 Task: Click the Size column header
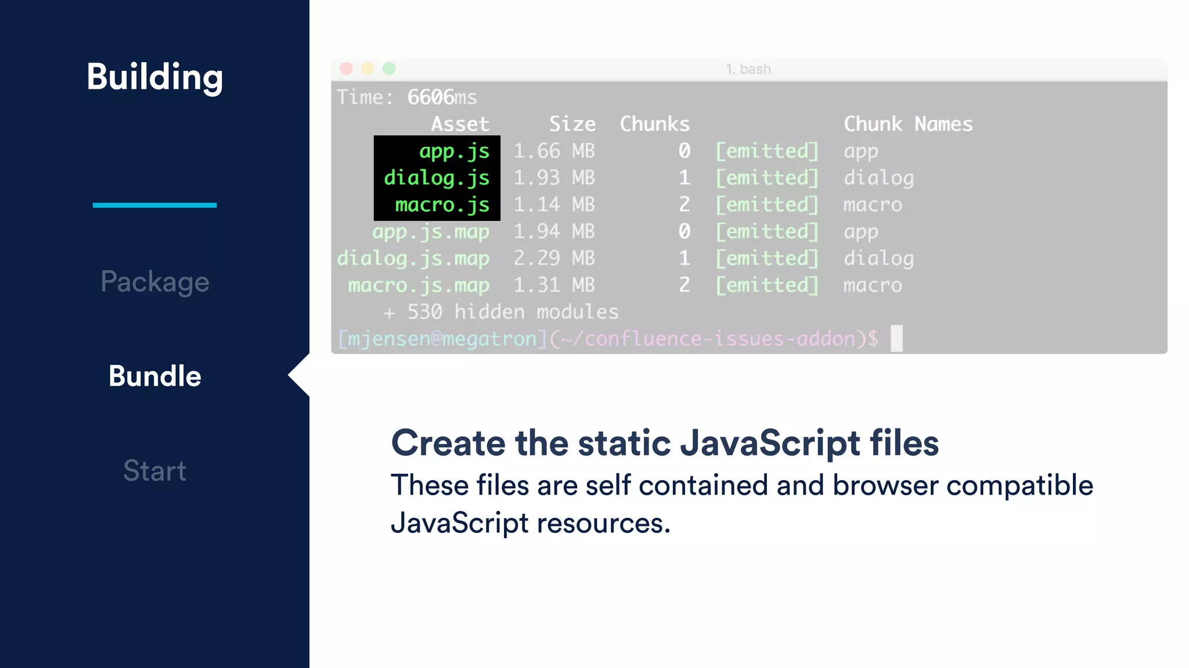pyautogui.click(x=572, y=124)
